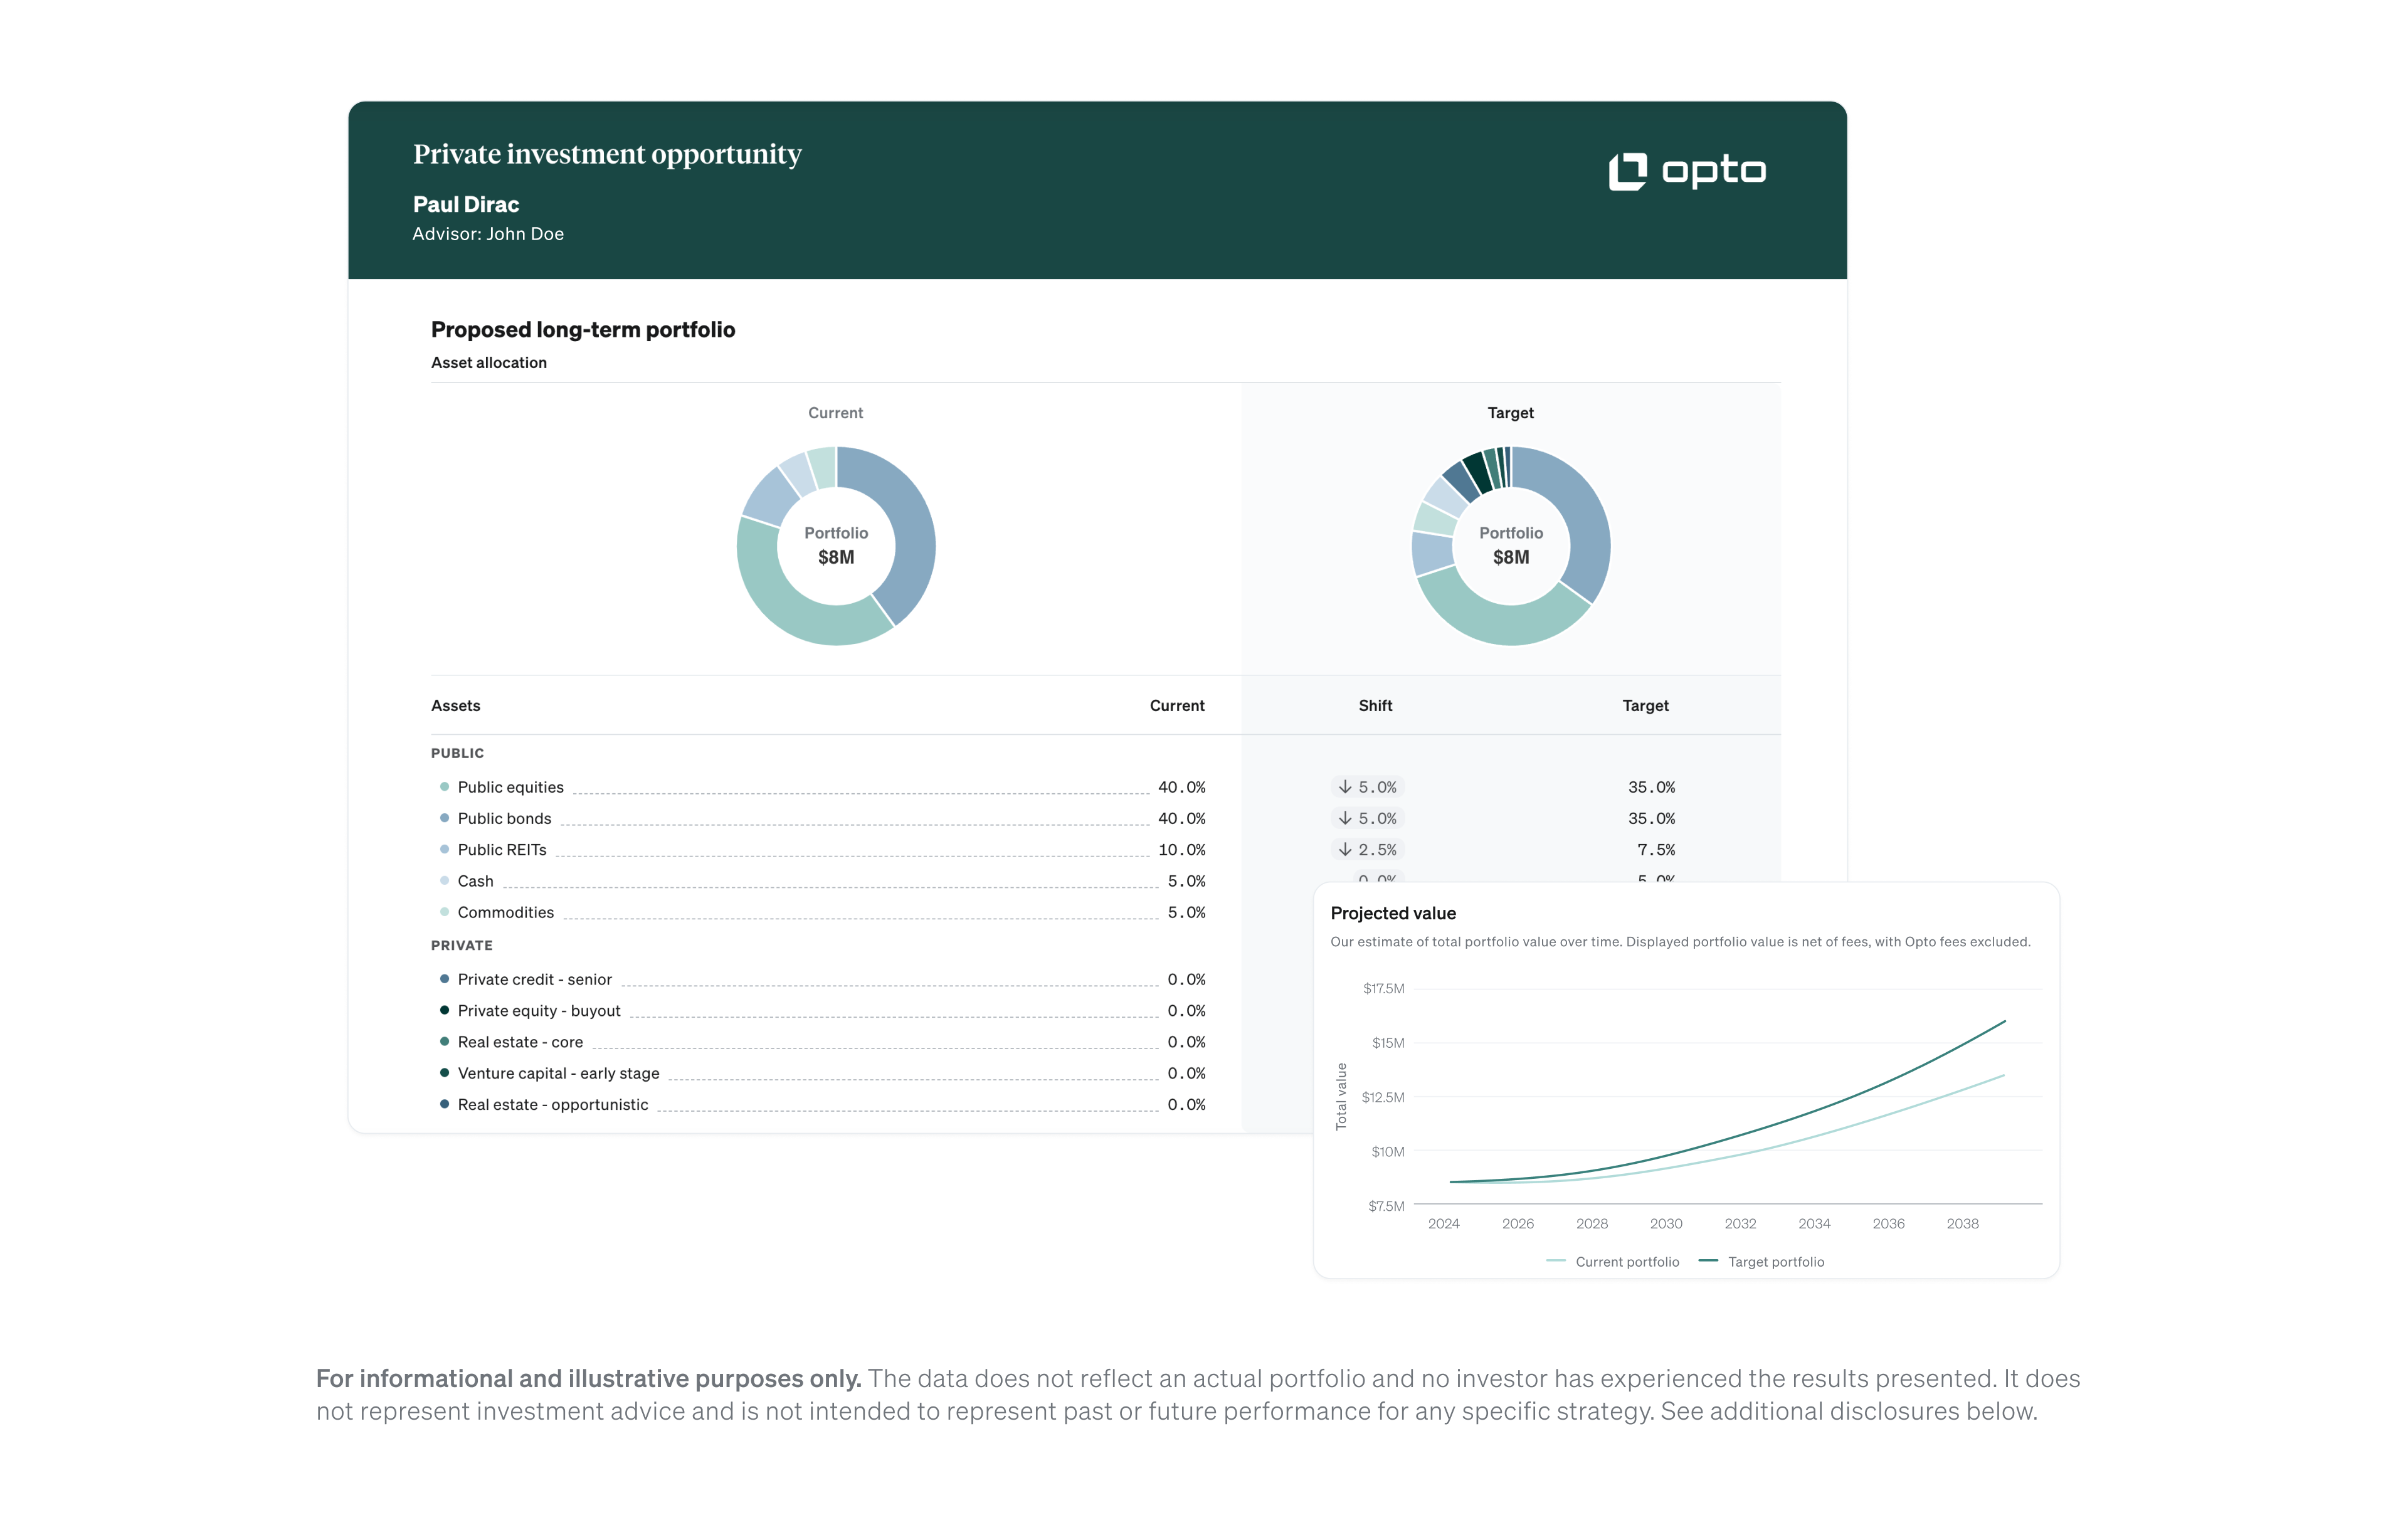Click the Real estate - core legend dot
Image resolution: width=2408 pixels, height=1525 pixels.
[444, 1041]
